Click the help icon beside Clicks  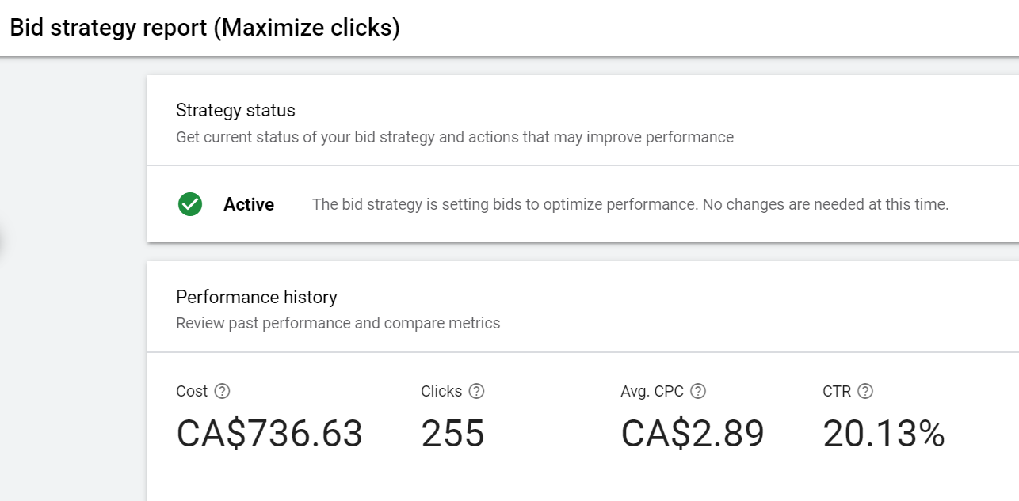476,391
